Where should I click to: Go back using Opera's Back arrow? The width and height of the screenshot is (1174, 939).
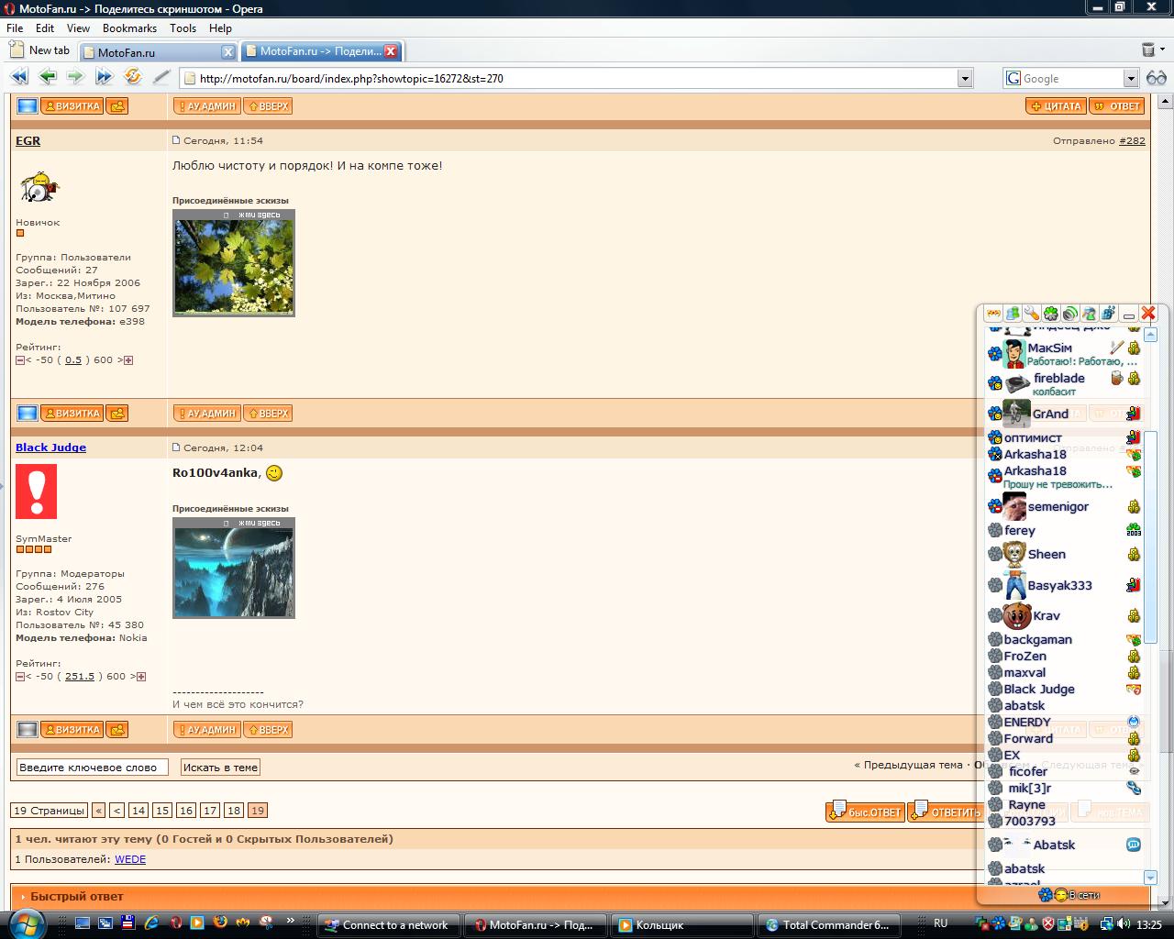coord(48,77)
